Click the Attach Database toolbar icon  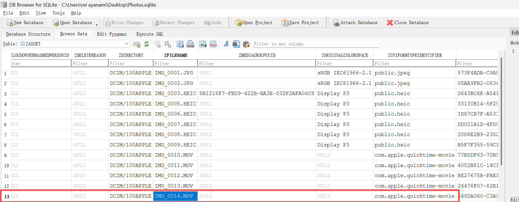pos(336,23)
